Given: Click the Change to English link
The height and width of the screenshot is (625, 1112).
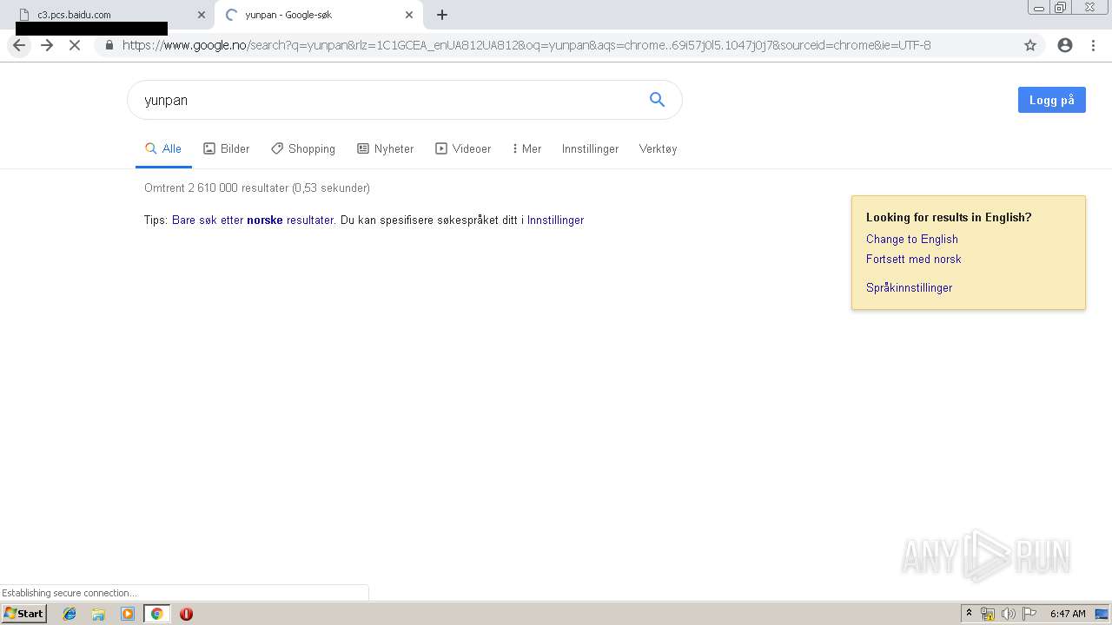Looking at the screenshot, I should pos(912,239).
